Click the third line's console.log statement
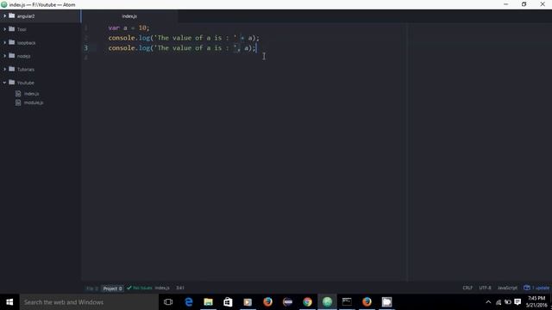The height and width of the screenshot is (310, 552). click(x=182, y=48)
